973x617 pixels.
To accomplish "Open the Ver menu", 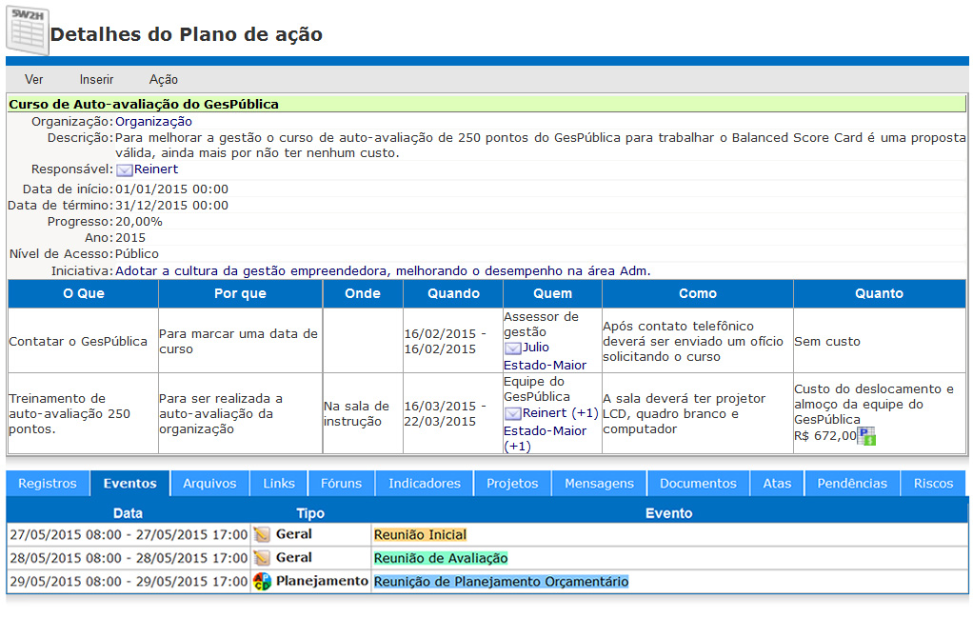I will [33, 79].
